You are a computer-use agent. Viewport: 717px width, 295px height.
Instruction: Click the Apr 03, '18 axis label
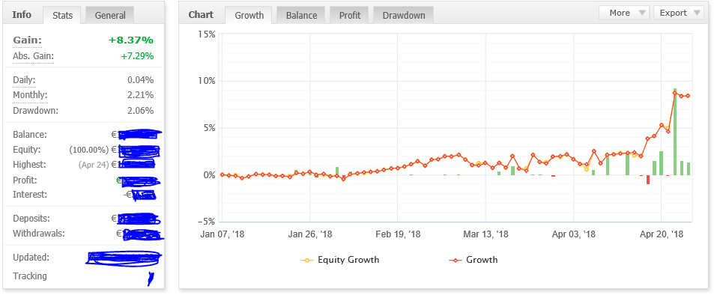574,234
